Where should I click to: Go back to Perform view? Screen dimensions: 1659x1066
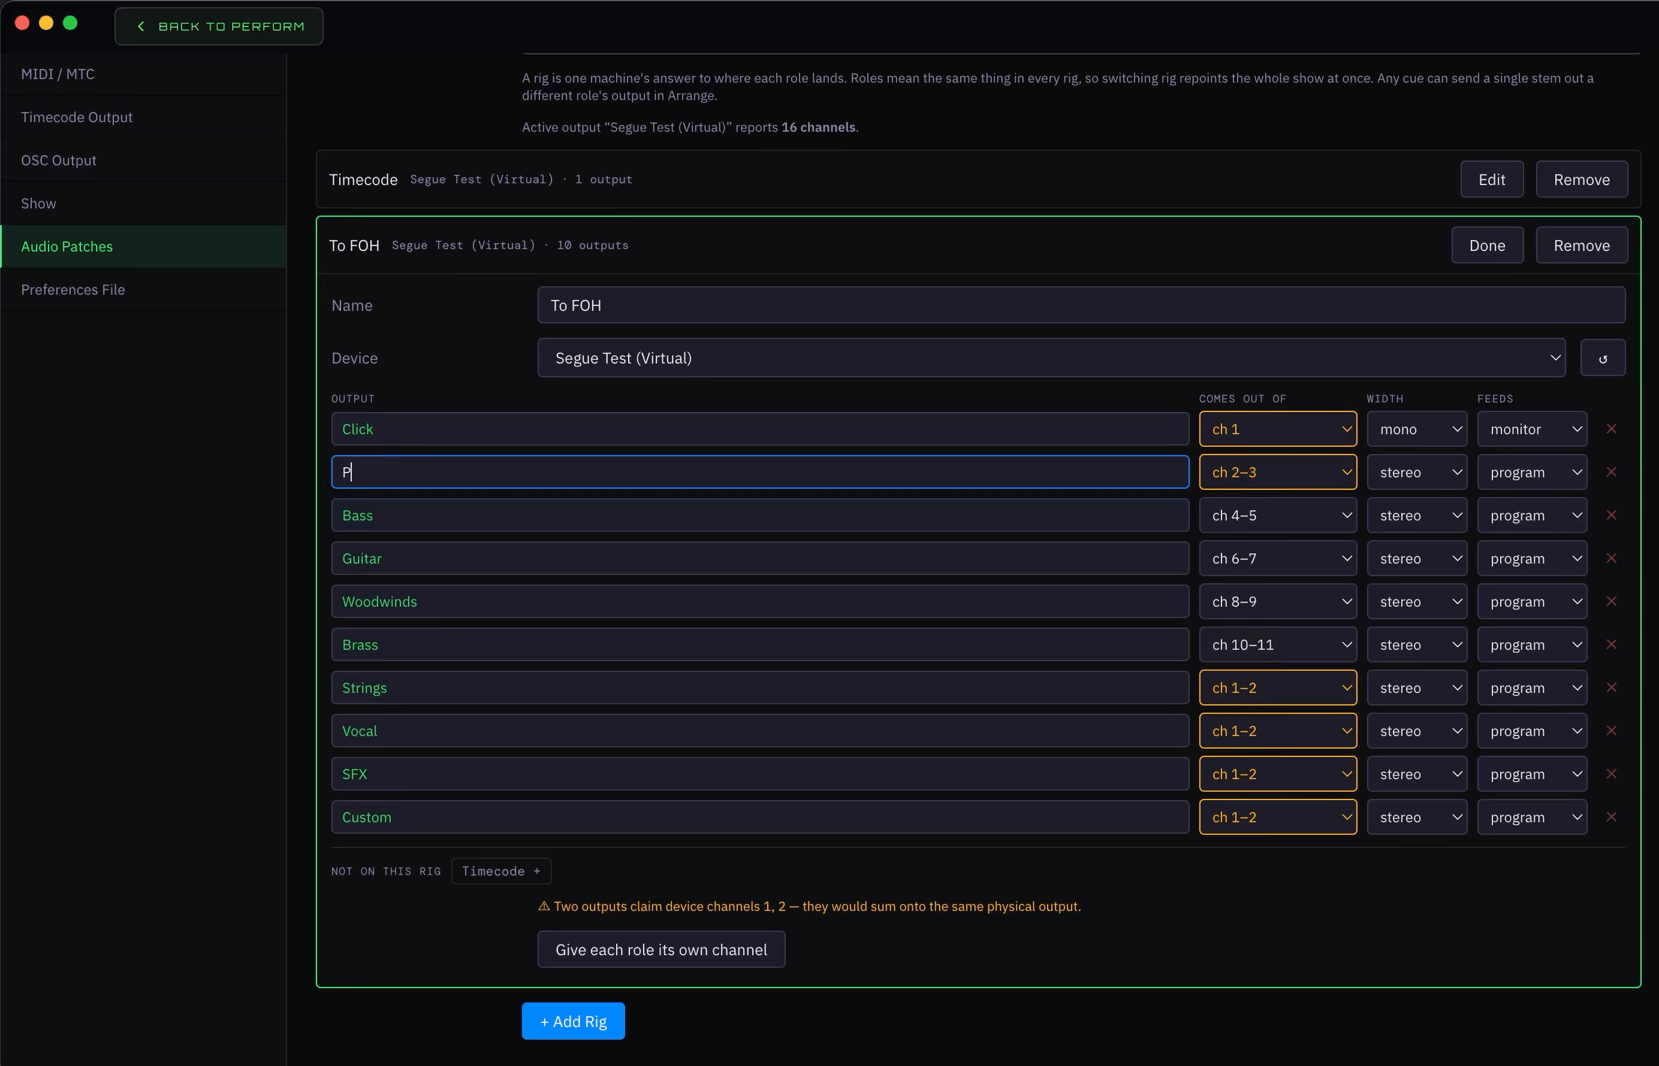pos(219,26)
